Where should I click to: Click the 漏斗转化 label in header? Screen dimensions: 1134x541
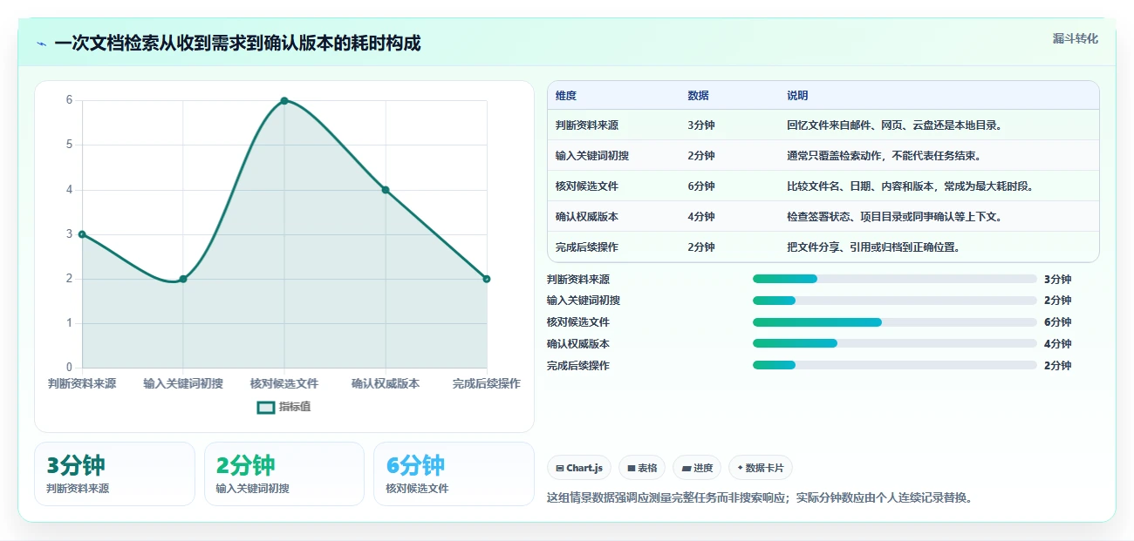1075,38
